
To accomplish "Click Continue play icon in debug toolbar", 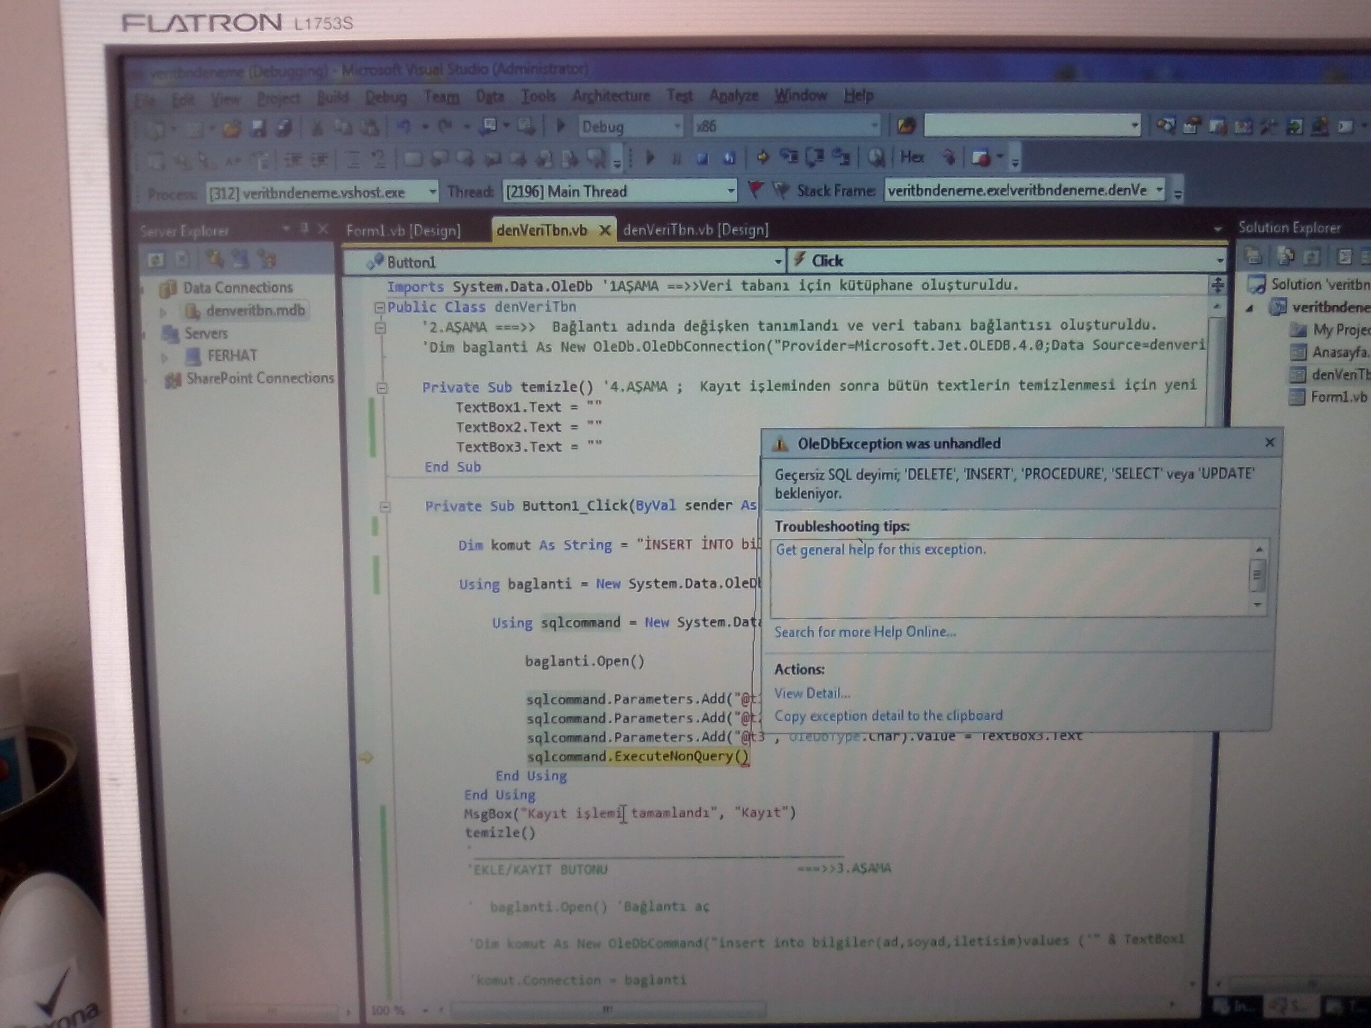I will click(650, 158).
